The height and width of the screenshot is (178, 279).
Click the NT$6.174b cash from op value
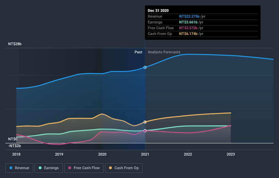point(188,34)
